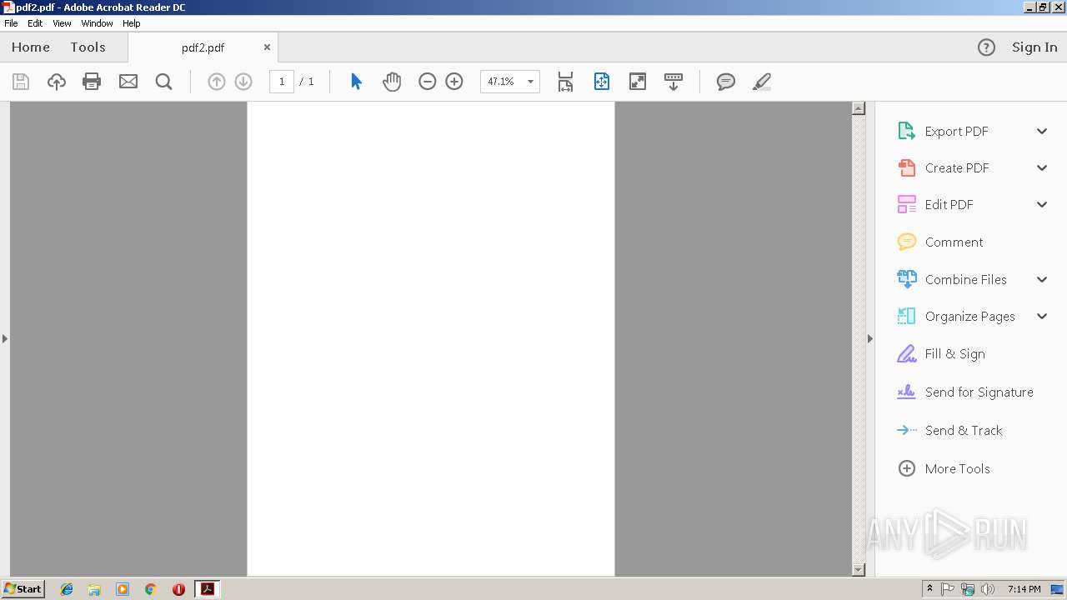The height and width of the screenshot is (600, 1067).
Task: Open the View menu
Action: (x=62, y=23)
